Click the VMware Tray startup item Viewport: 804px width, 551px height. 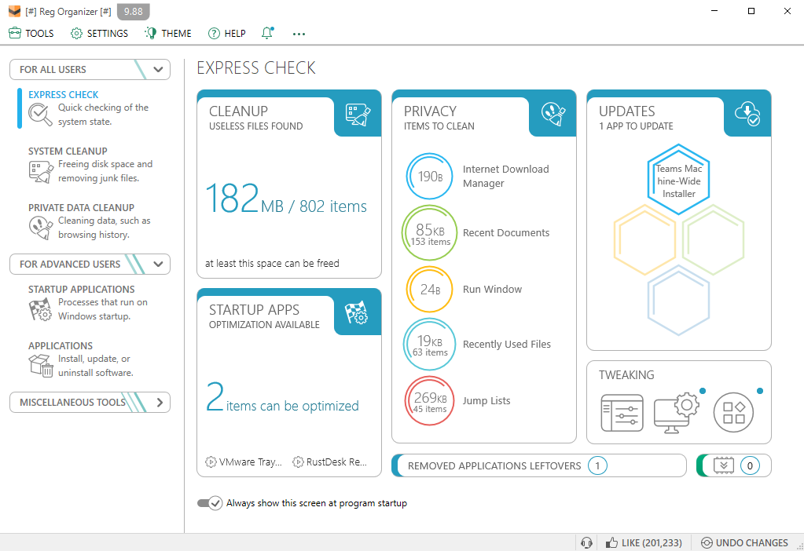(243, 462)
